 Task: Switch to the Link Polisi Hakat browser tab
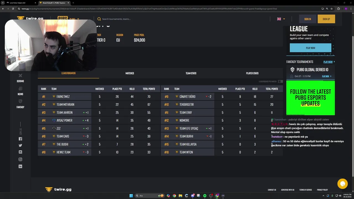pyautogui.click(x=22, y=3)
